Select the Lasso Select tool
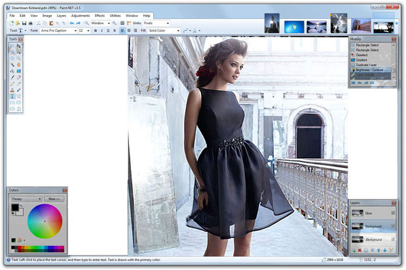406x270 pixels. 12,52
